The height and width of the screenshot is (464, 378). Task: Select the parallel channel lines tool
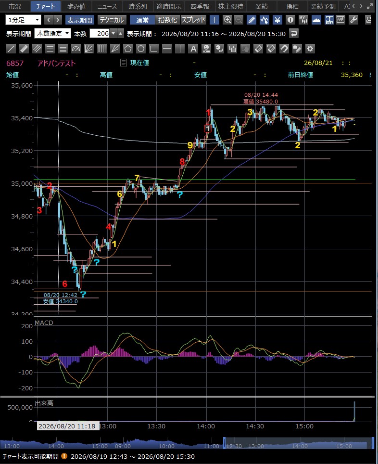click(x=37, y=49)
